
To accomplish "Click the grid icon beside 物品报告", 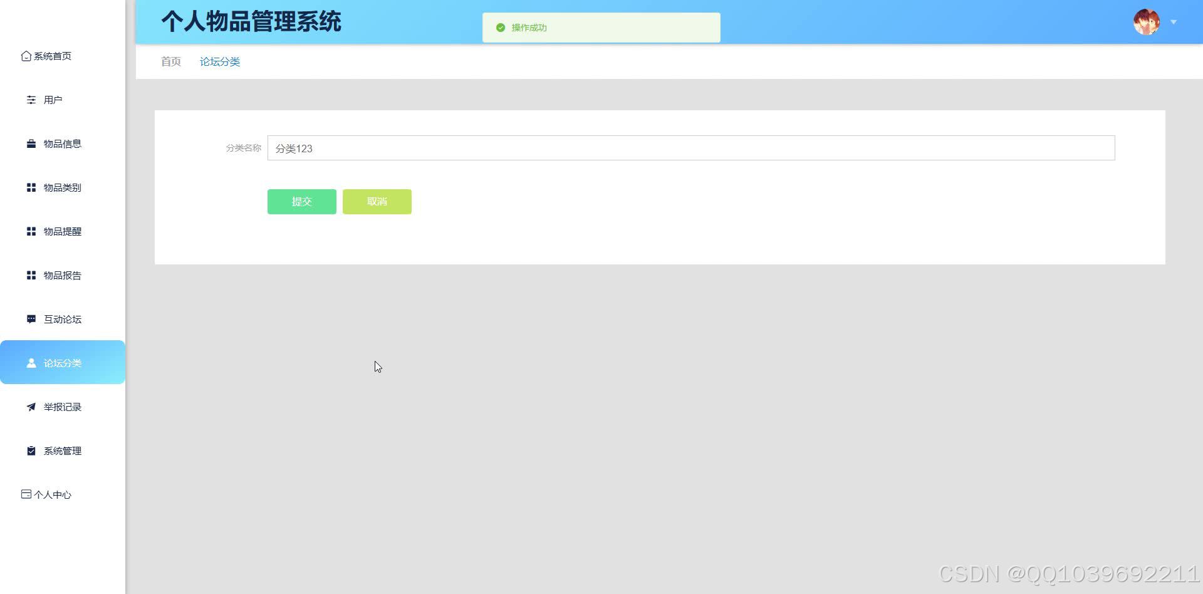I will [x=31, y=275].
